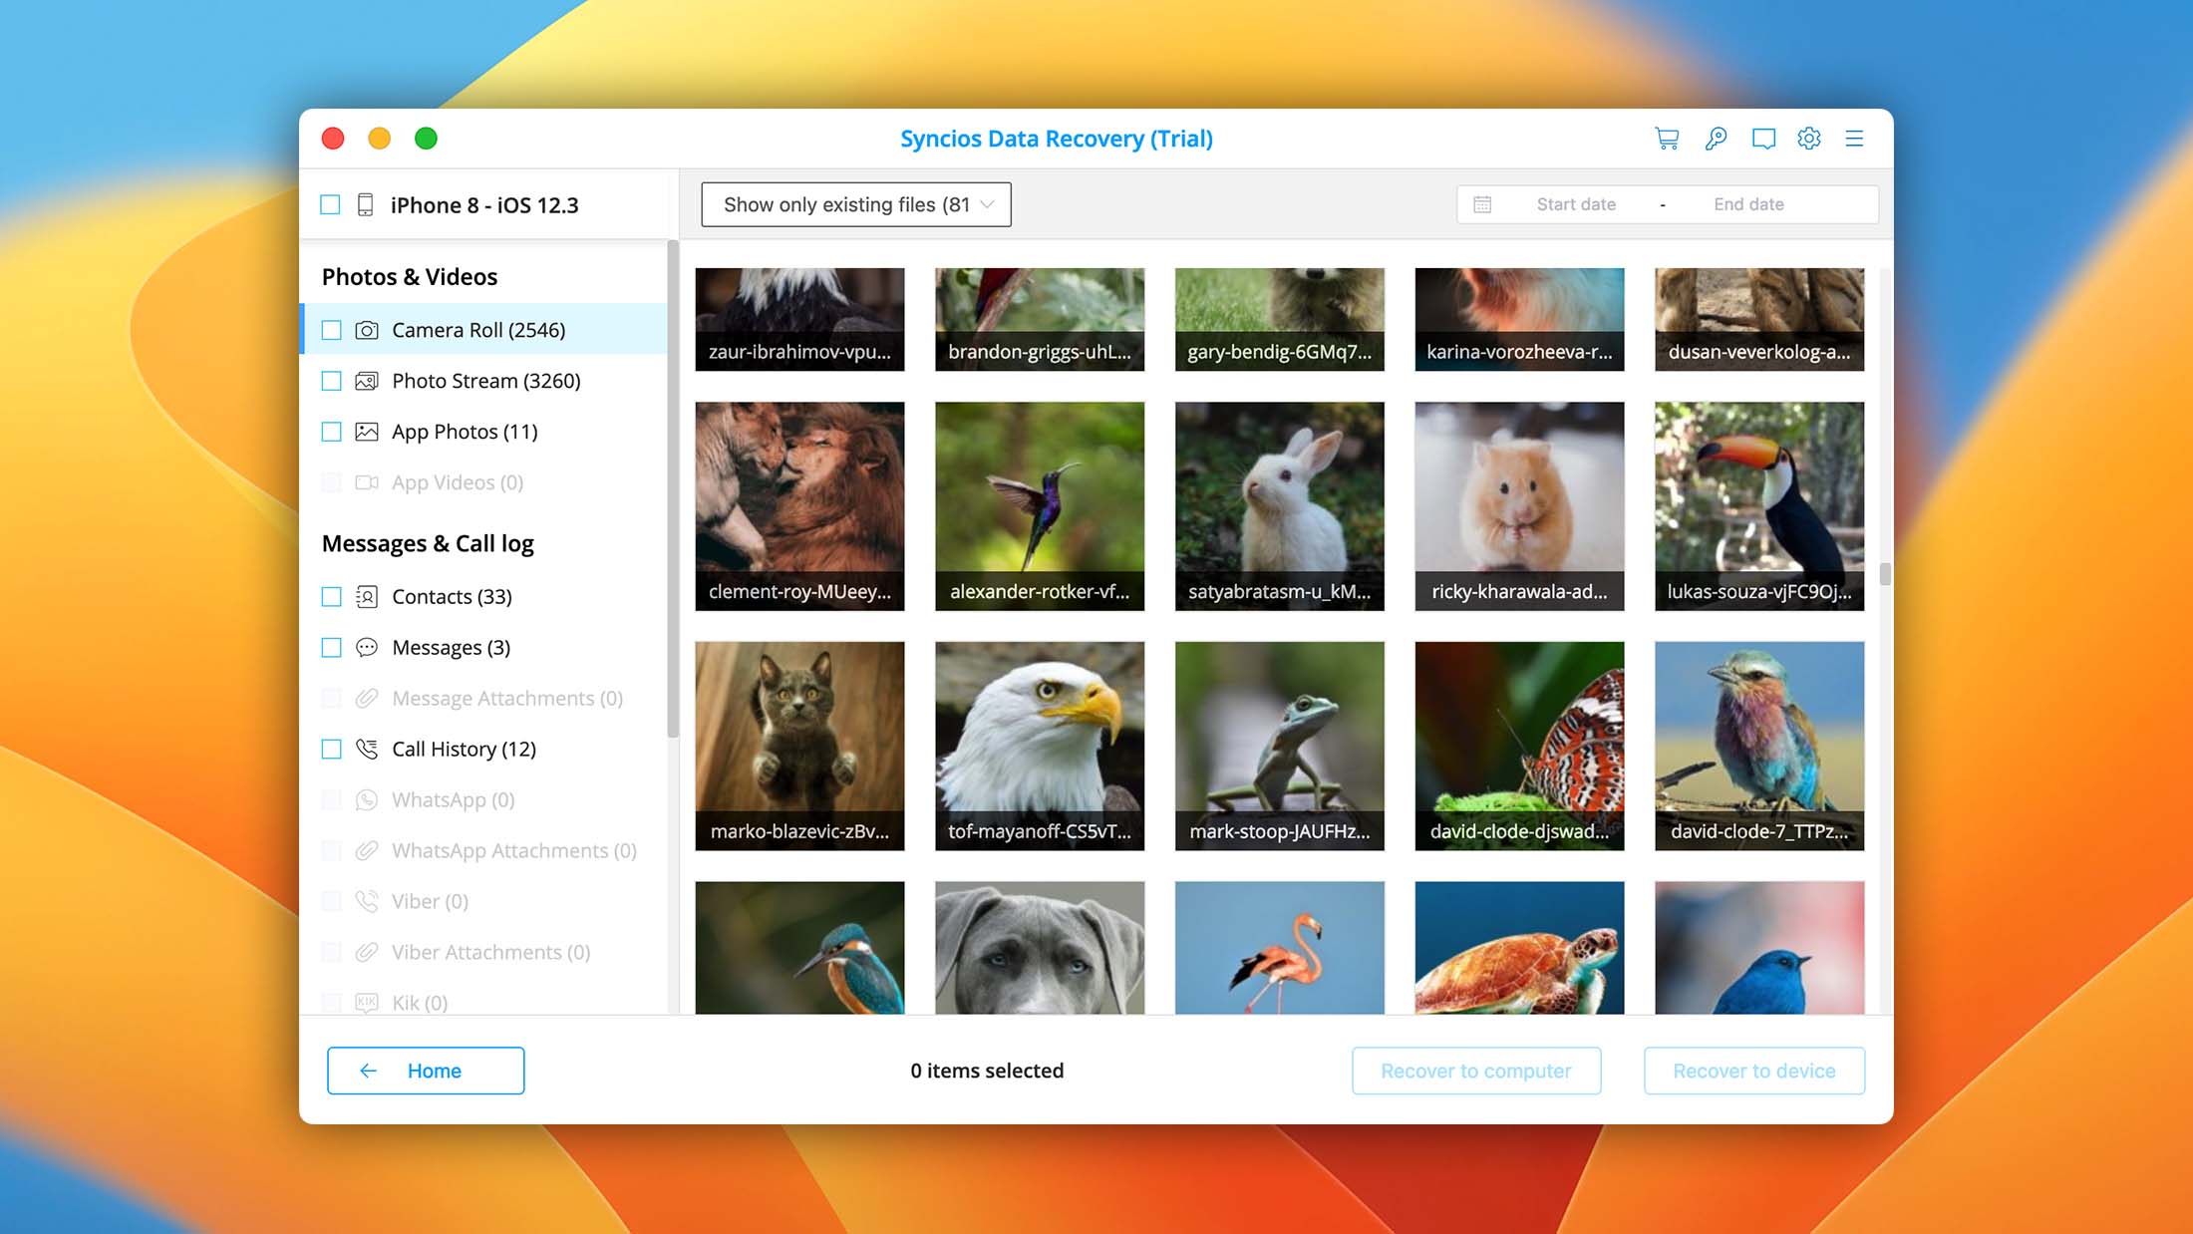The width and height of the screenshot is (2193, 1234).
Task: Open Call History (12) category
Action: tap(483, 749)
